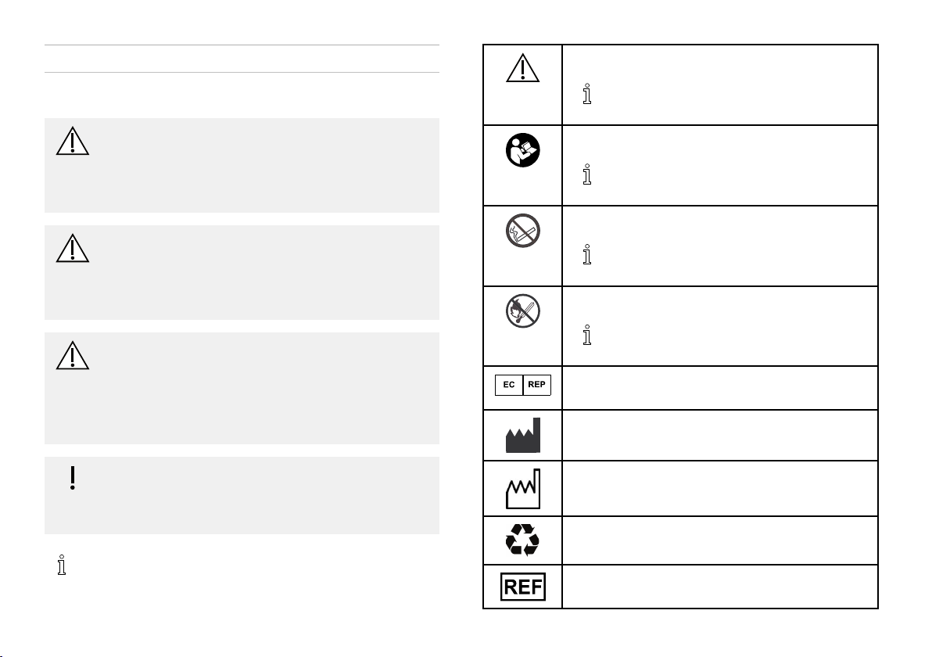The height and width of the screenshot is (657, 932).
Task: Click the empty description cell beside REF symbol
Action: click(720, 587)
